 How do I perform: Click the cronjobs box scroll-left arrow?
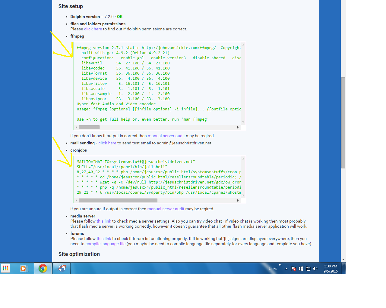point(76,200)
